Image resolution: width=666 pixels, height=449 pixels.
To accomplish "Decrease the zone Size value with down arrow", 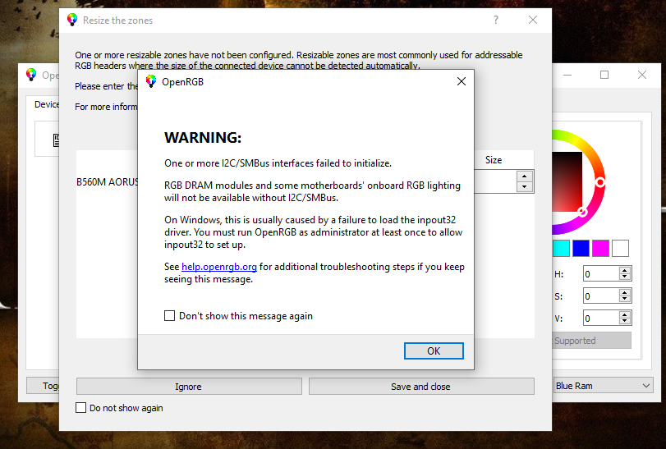I will click(x=525, y=186).
